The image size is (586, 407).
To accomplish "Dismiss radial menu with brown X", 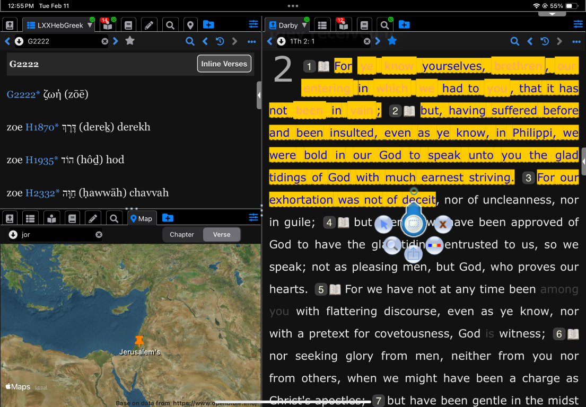I will click(x=442, y=225).
